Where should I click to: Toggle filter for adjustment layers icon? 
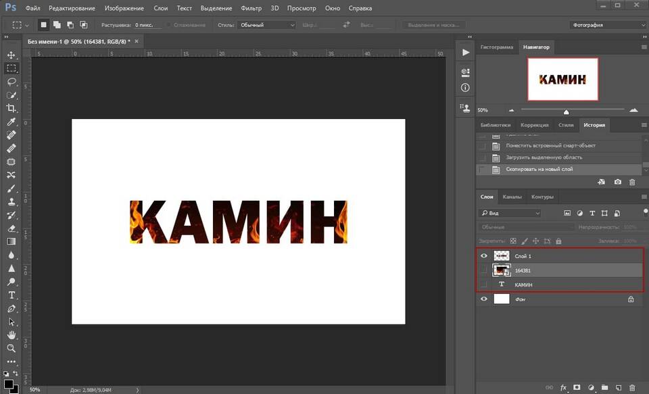point(580,213)
